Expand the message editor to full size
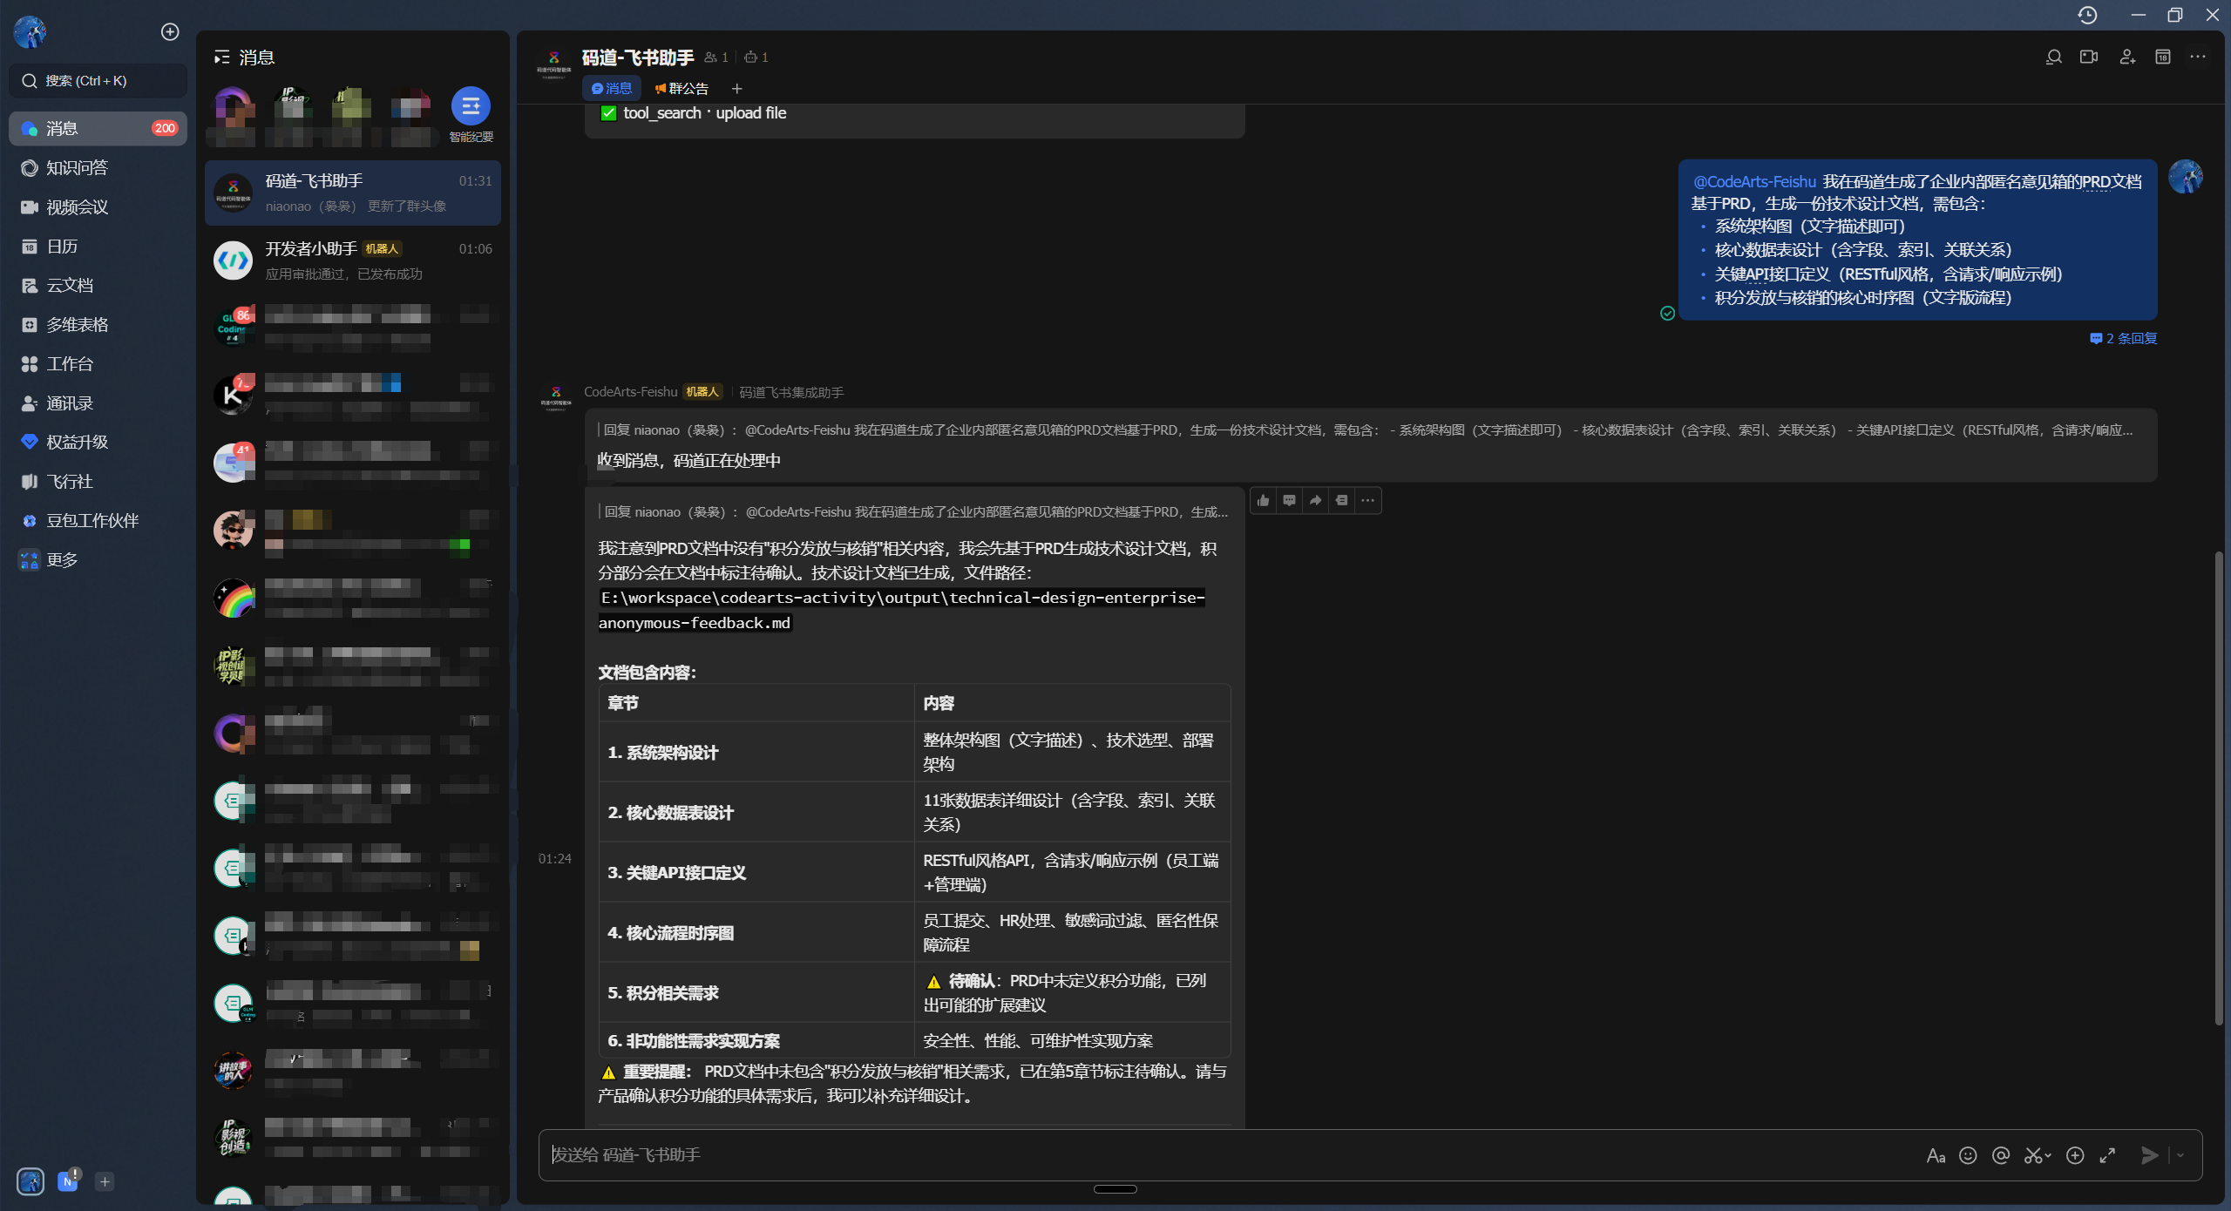This screenshot has height=1211, width=2231. (2108, 1156)
